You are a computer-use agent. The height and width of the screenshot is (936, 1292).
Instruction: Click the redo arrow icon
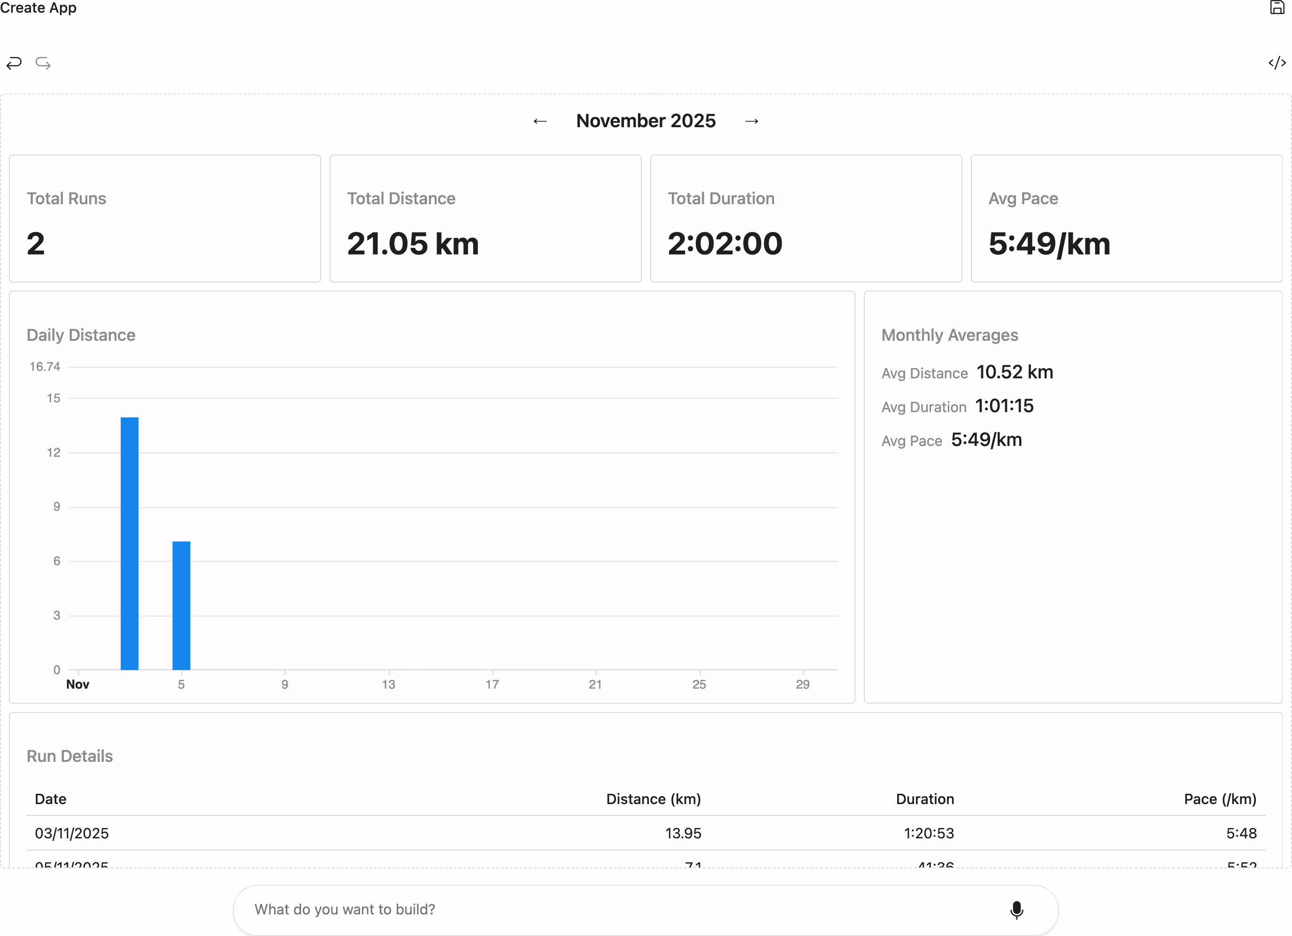[x=43, y=62]
